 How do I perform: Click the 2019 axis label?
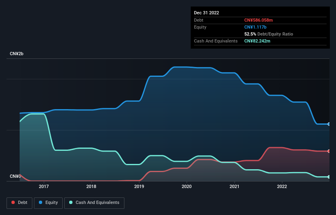click(139, 186)
